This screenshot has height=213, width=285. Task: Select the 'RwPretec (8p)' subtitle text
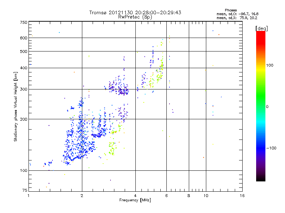pyautogui.click(x=135, y=17)
